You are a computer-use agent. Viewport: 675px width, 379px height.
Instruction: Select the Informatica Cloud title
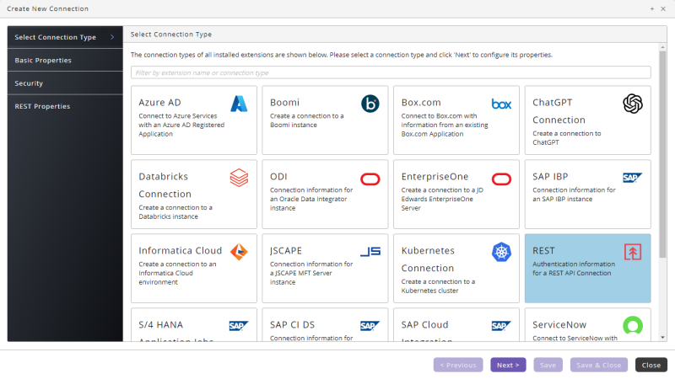[x=181, y=250]
